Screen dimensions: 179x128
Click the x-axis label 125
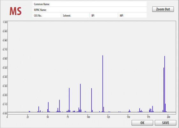pyautogui.click(x=108, y=117)
